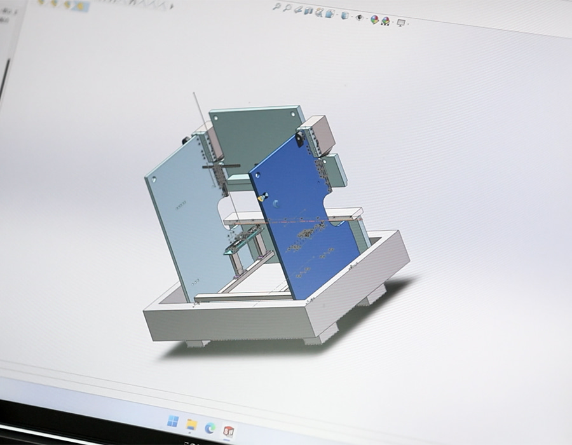This screenshot has height=445, width=572.
Task: Click the SolidWorks icon in the taskbar
Action: (x=228, y=430)
